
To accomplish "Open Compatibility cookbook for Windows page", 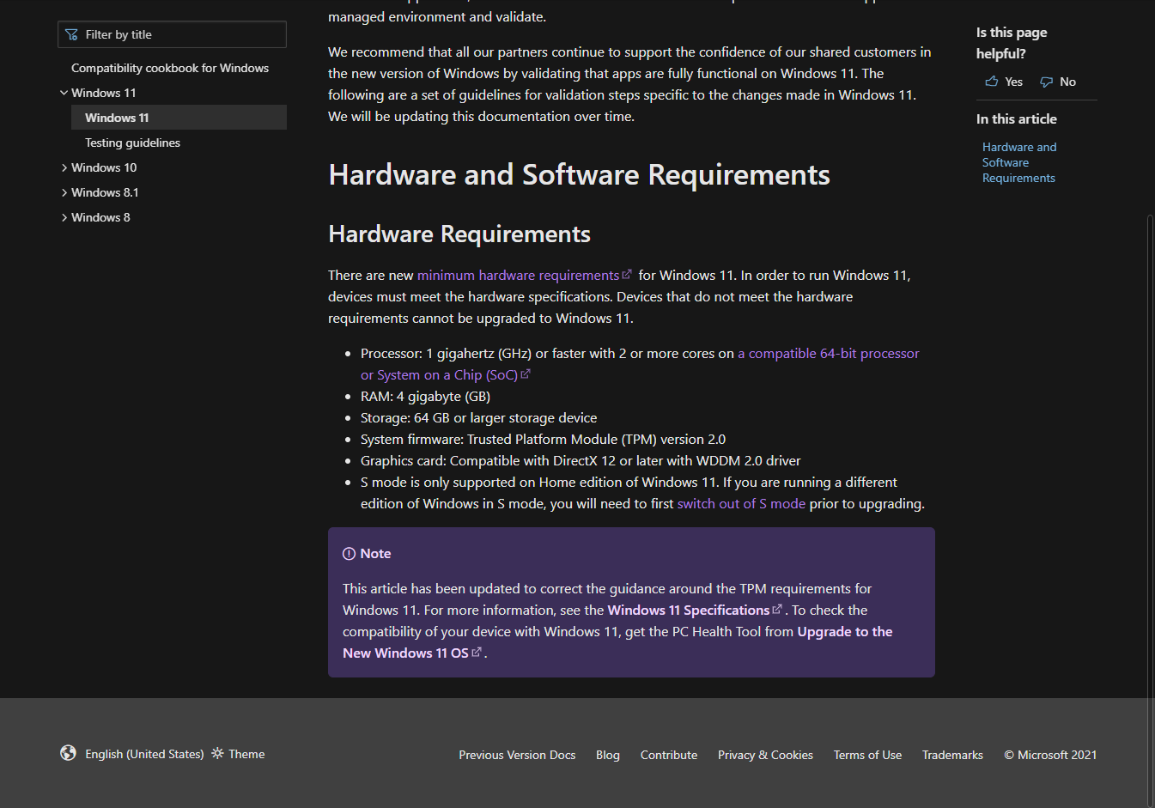I will [x=170, y=68].
